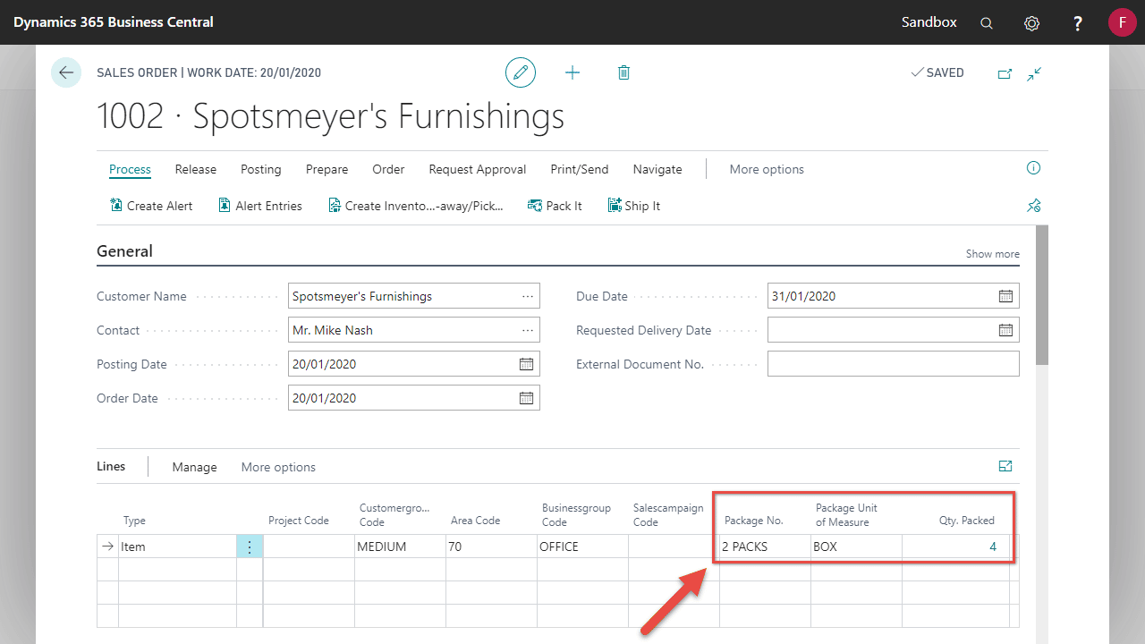Go back using the back arrow
The width and height of the screenshot is (1145, 644).
point(66,72)
